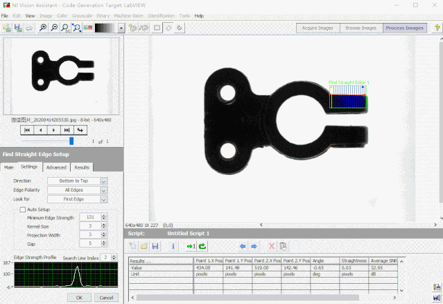Open the Direction dropdown
This screenshot has height=304, width=443.
(x=78, y=181)
